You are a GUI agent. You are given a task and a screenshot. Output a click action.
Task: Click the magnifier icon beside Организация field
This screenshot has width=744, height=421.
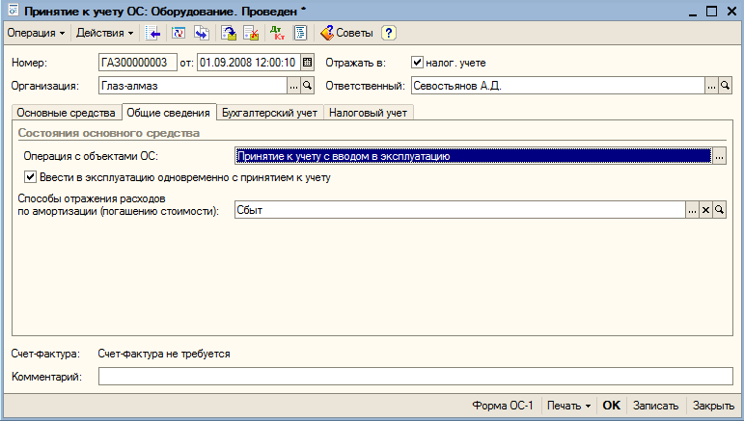tap(308, 86)
